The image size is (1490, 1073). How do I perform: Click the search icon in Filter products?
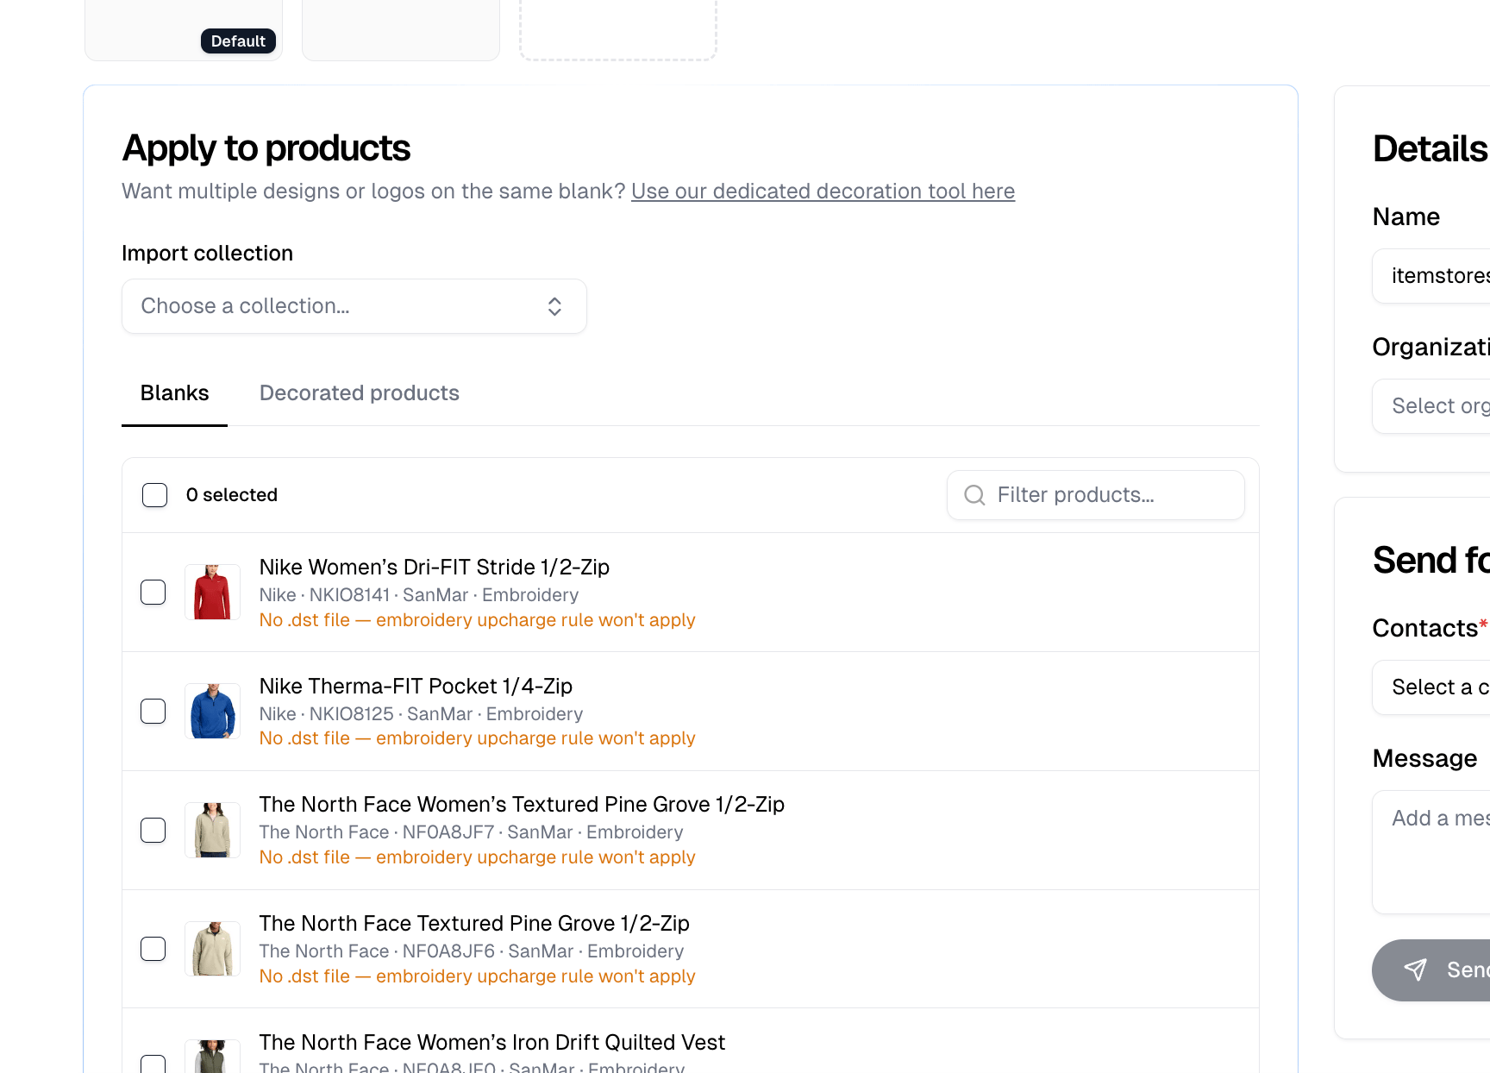974,495
